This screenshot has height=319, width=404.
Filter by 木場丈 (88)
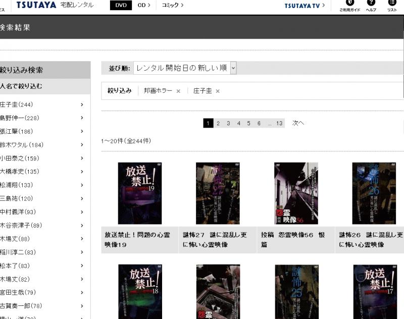[42, 239]
